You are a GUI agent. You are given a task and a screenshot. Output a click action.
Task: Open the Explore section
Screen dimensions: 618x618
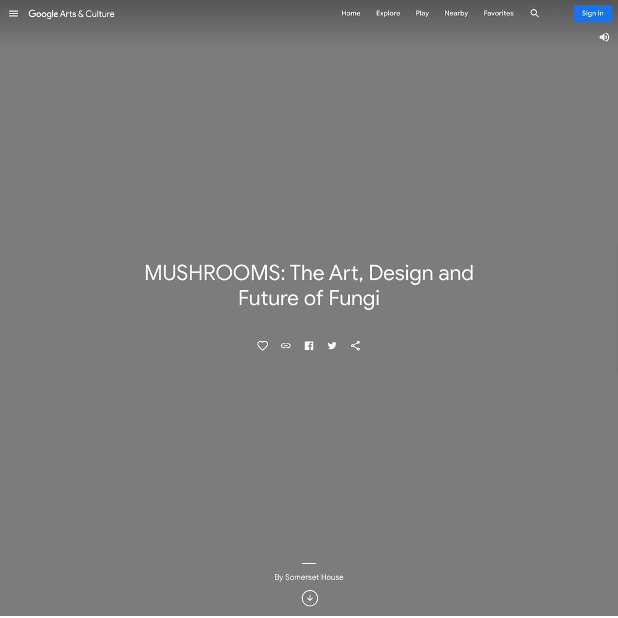pos(388,13)
